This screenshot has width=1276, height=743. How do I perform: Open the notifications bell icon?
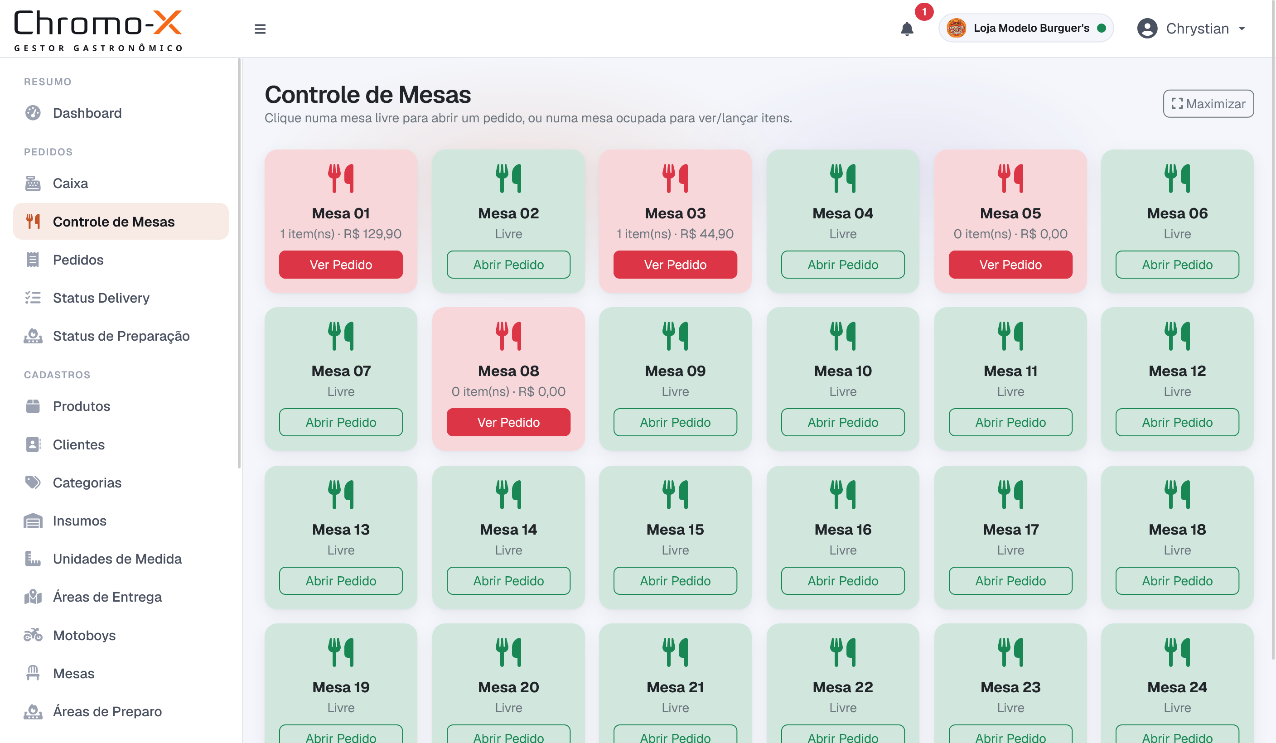click(x=906, y=29)
